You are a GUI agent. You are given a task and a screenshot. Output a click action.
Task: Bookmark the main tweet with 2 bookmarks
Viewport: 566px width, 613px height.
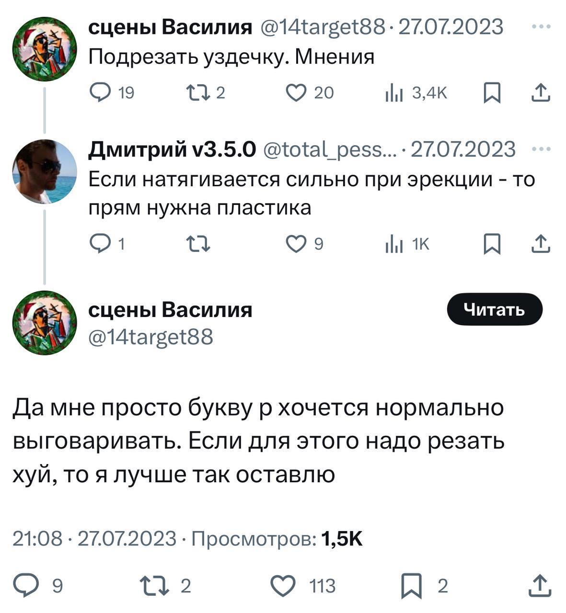point(410,586)
